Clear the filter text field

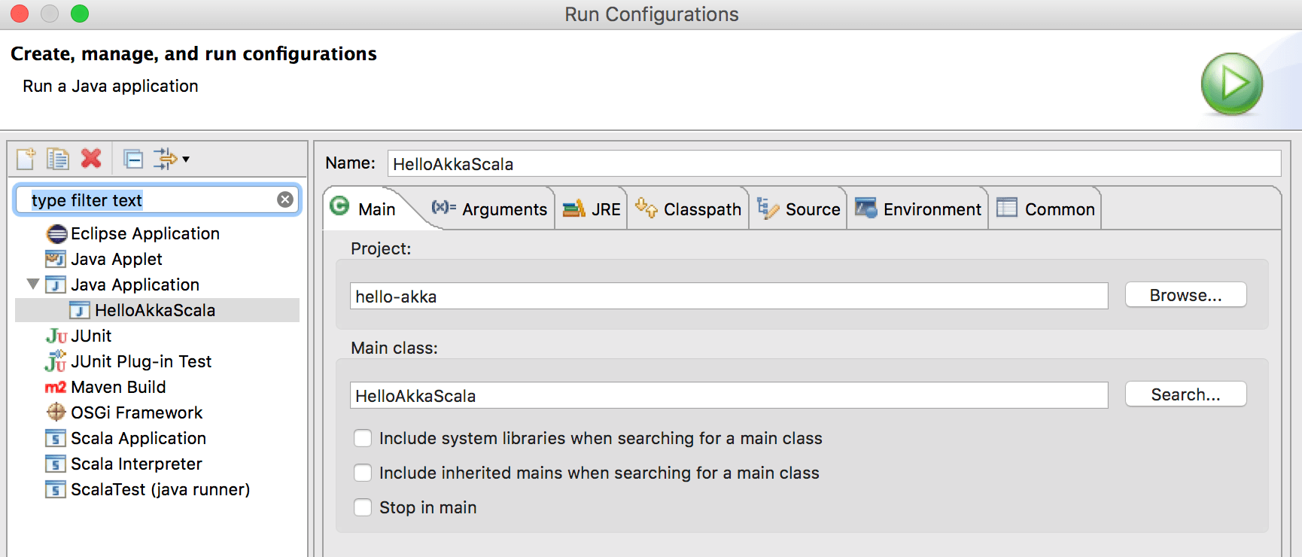coord(285,199)
